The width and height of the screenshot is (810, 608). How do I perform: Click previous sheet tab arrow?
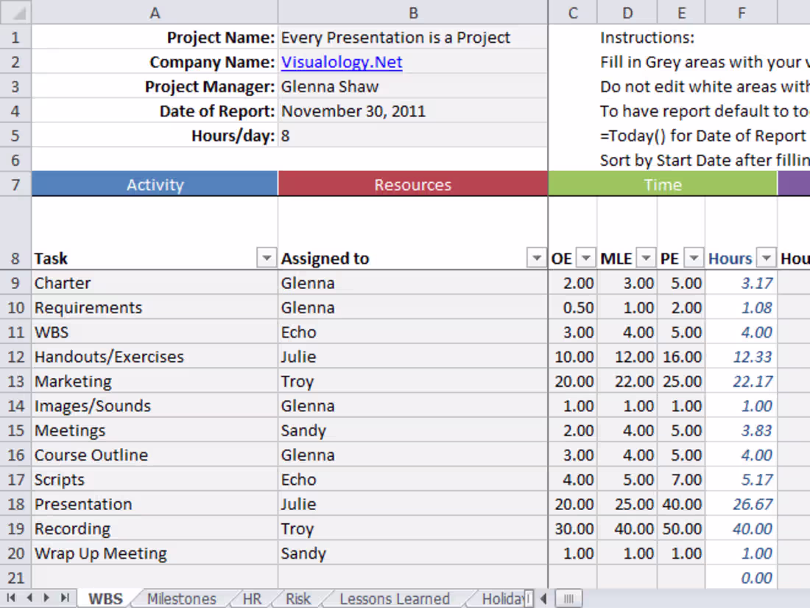[29, 598]
